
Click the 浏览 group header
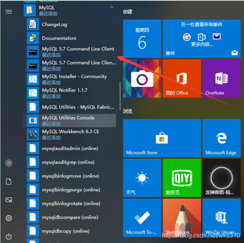point(127,111)
